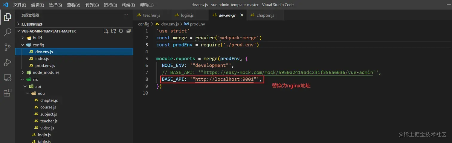452x143 pixels.
Task: Click the './prod.env' string on line 3
Action: 239,45
